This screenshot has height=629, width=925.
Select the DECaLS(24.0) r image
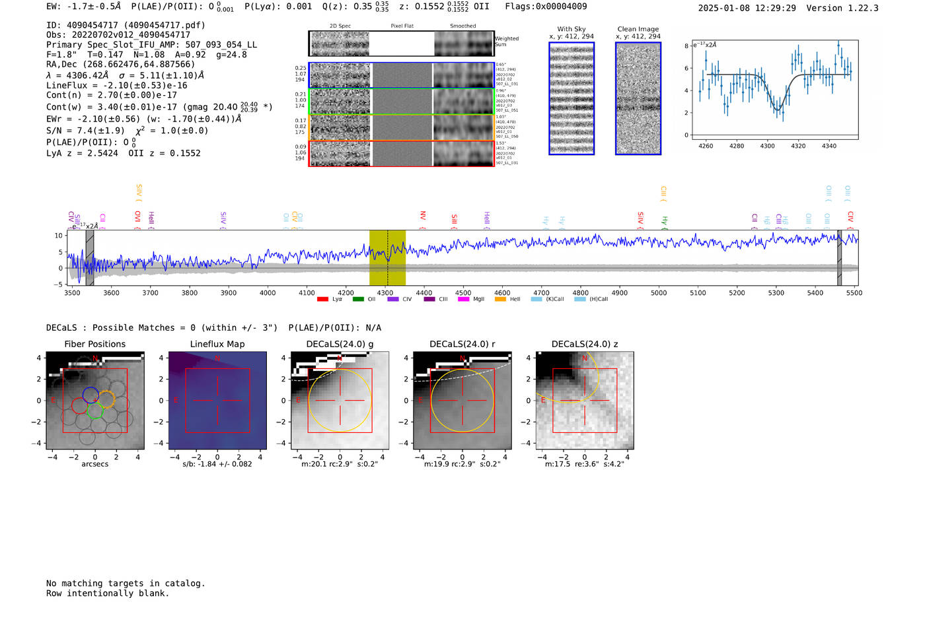tap(462, 400)
